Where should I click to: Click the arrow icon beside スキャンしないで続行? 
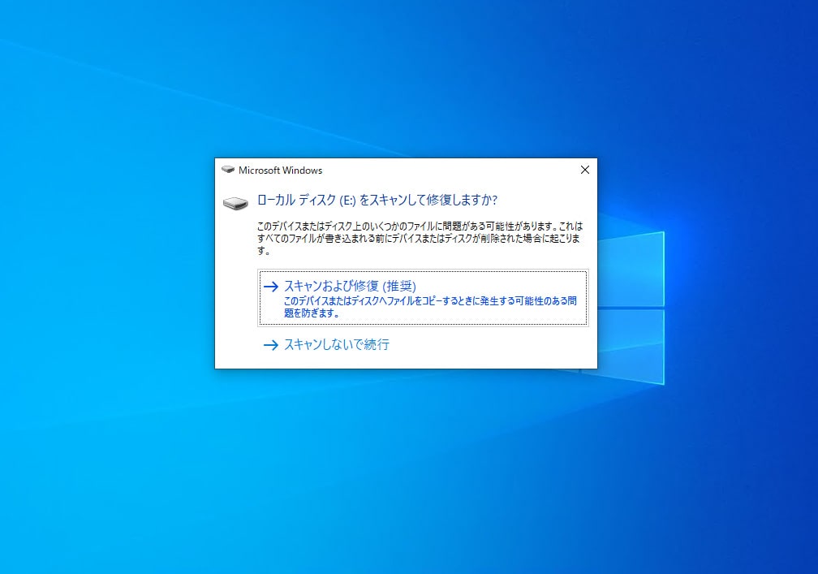271,345
